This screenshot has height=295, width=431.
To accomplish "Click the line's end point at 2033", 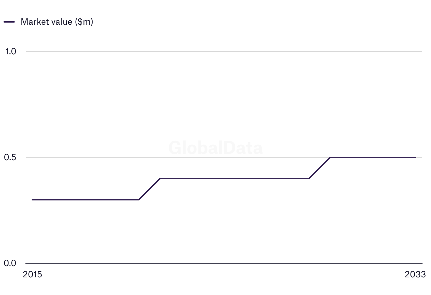I will tap(415, 157).
